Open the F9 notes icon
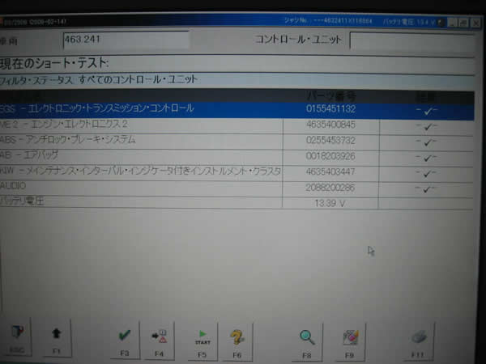 pyautogui.click(x=350, y=334)
